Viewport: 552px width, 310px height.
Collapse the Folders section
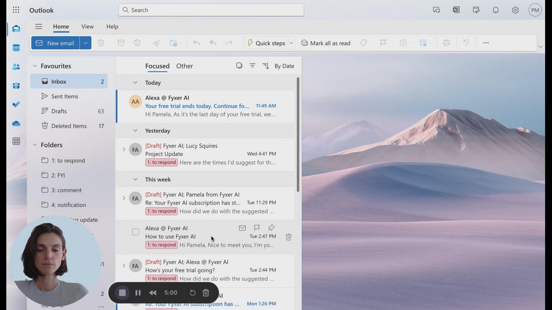pyautogui.click(x=35, y=145)
